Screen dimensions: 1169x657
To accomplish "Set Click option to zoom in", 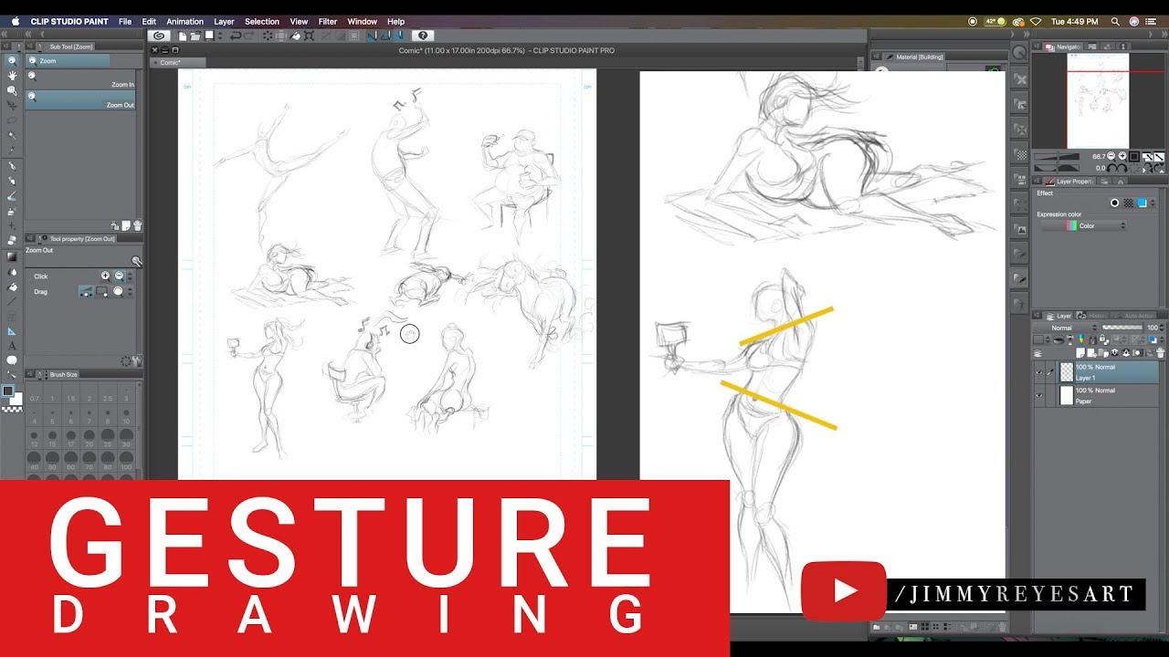I will 105,276.
